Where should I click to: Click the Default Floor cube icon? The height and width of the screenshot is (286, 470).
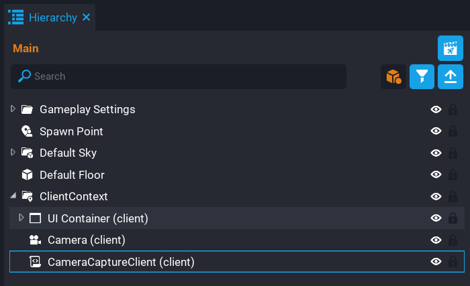27,175
